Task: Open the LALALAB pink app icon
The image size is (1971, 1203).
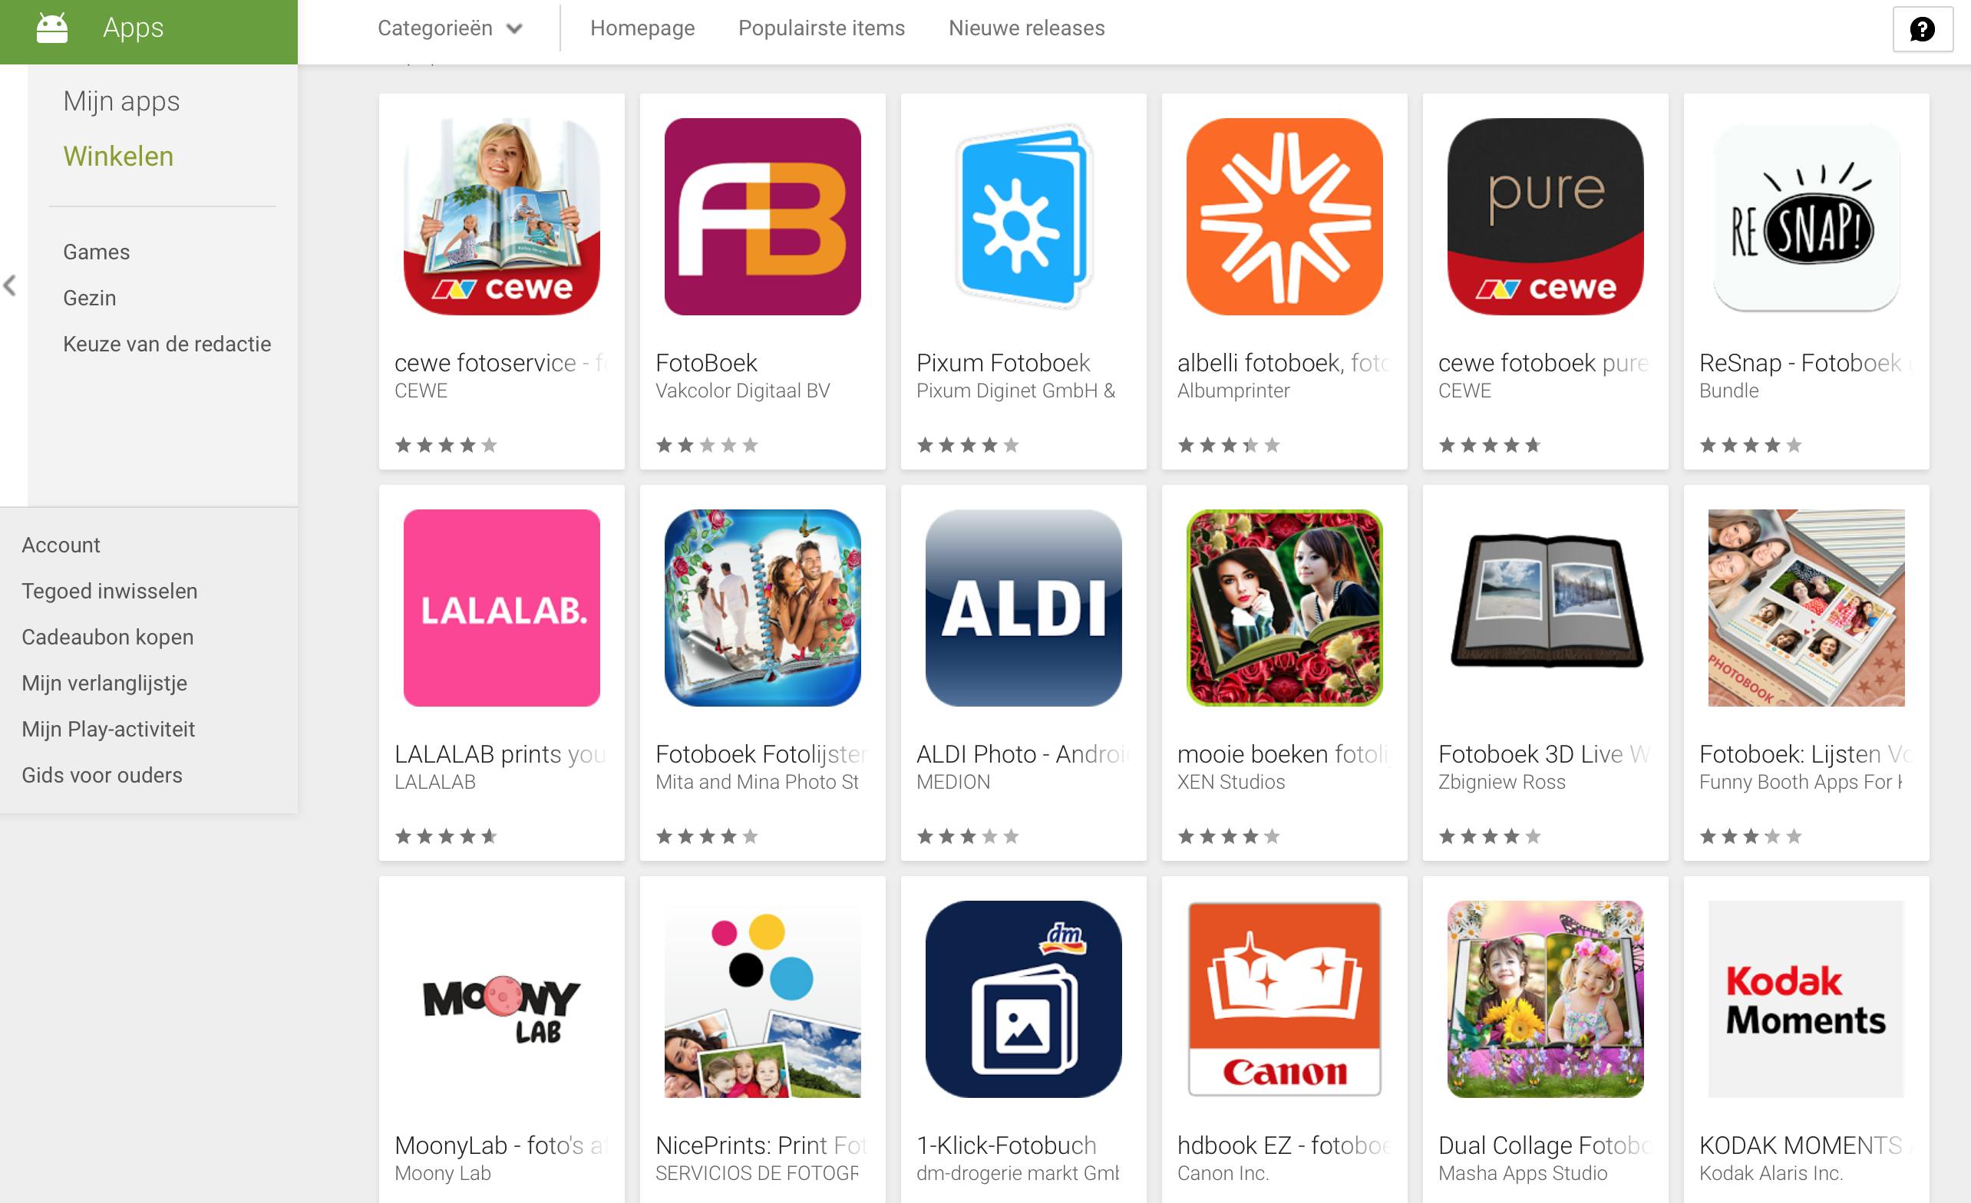Action: tap(501, 608)
